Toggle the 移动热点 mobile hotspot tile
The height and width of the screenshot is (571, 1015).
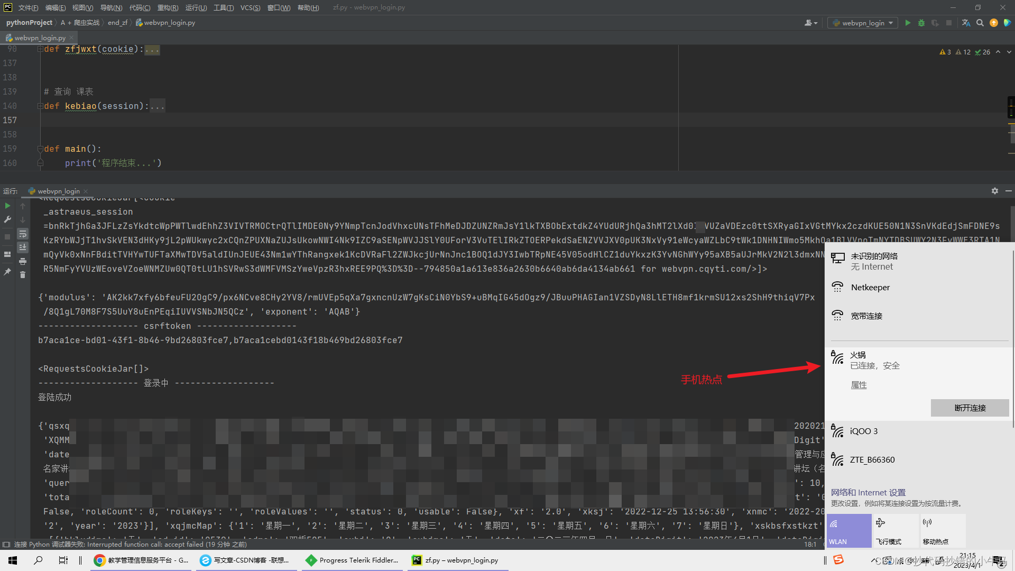(943, 530)
